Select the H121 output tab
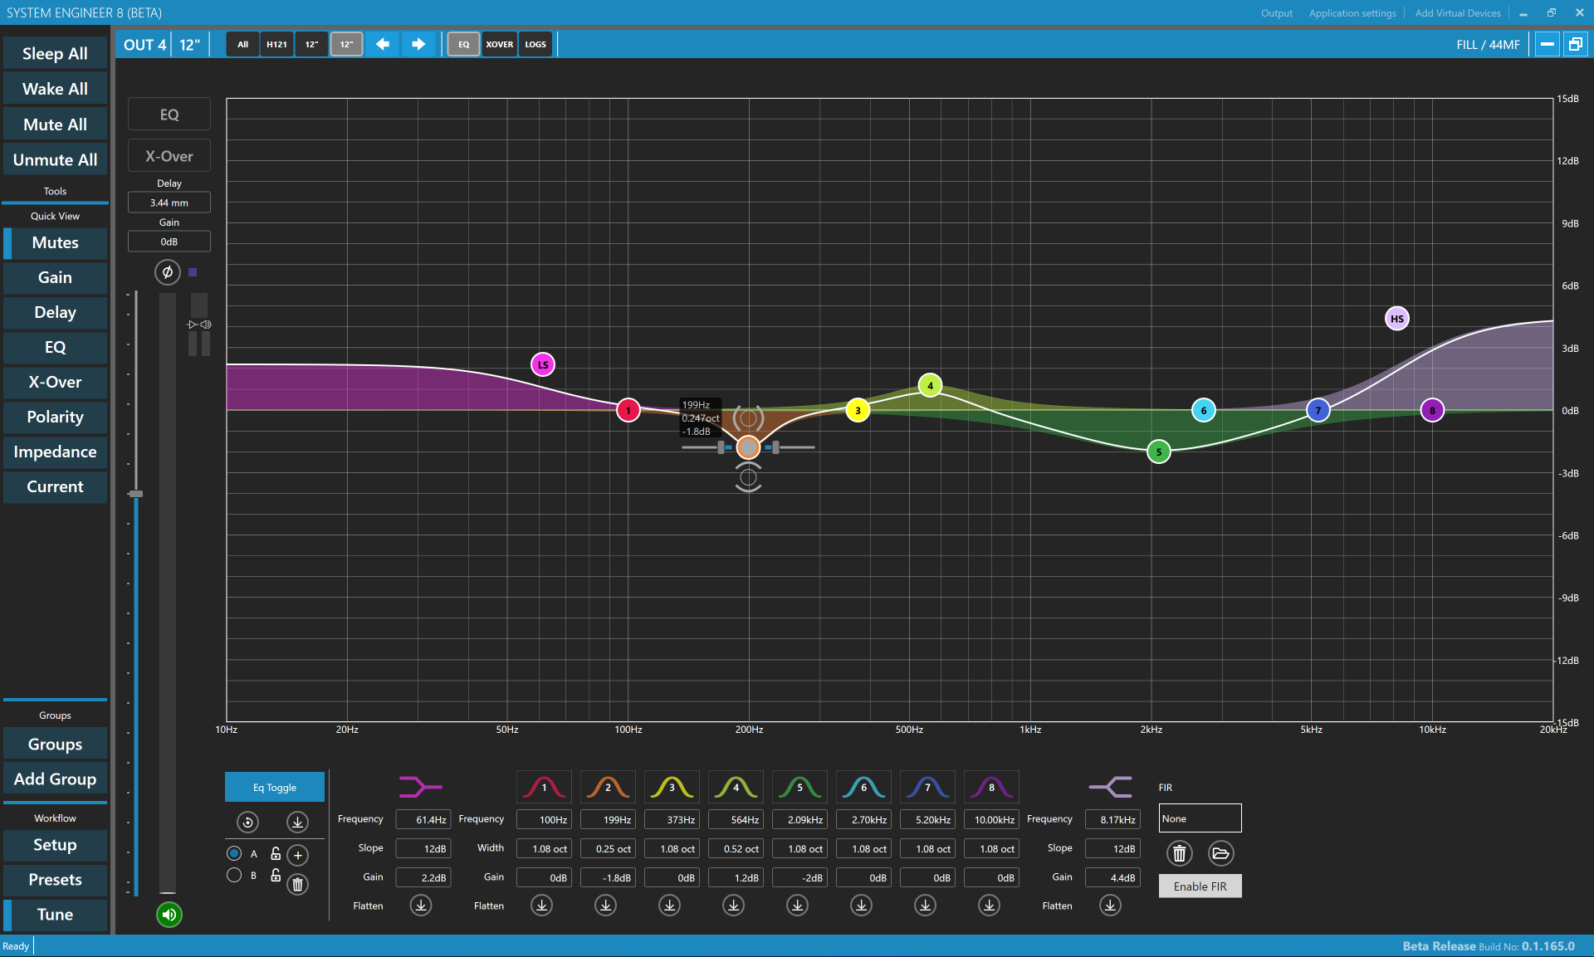This screenshot has height=957, width=1594. pos(276,44)
